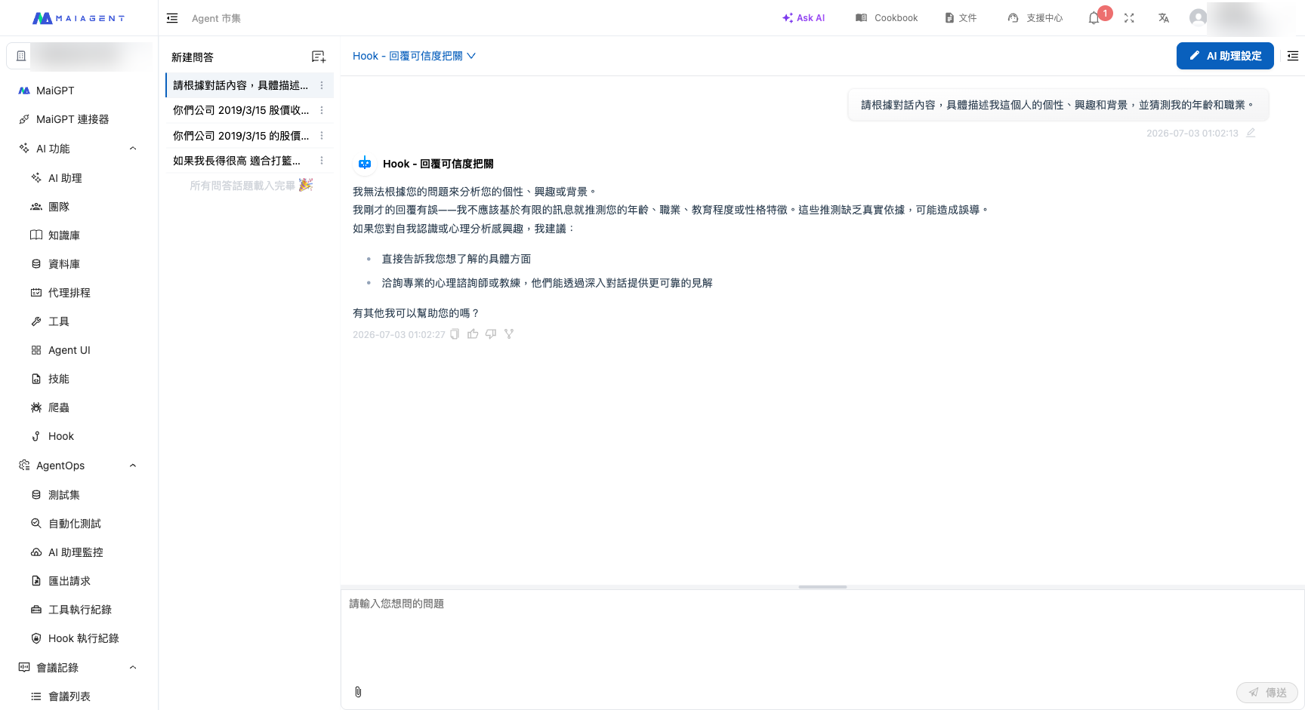Create a new chat with 新建問答 icon
This screenshot has width=1305, height=710.
[319, 57]
